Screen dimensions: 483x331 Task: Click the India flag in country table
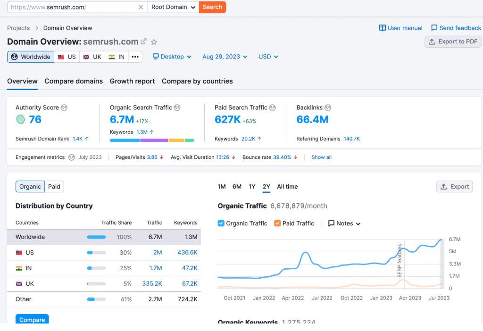pos(19,268)
